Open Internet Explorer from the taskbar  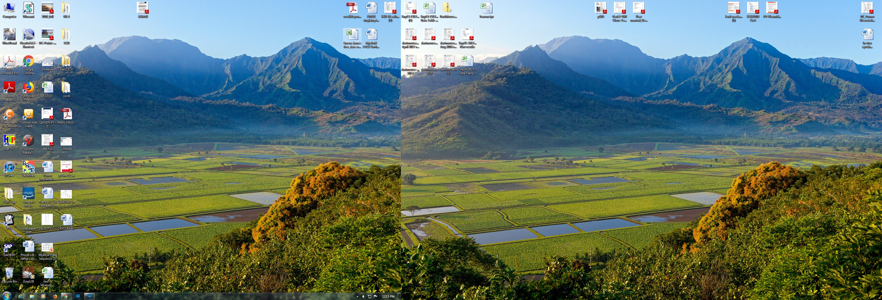[x=20, y=296]
